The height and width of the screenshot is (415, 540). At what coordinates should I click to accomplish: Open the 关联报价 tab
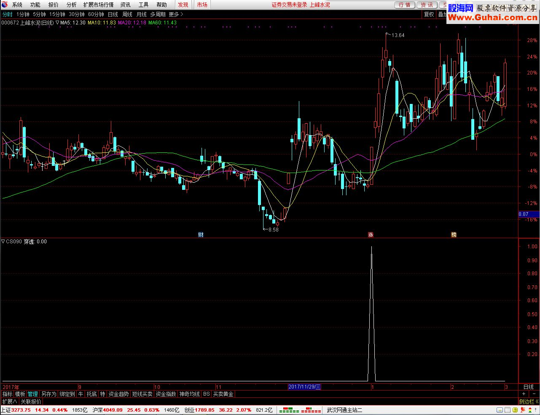[31, 402]
